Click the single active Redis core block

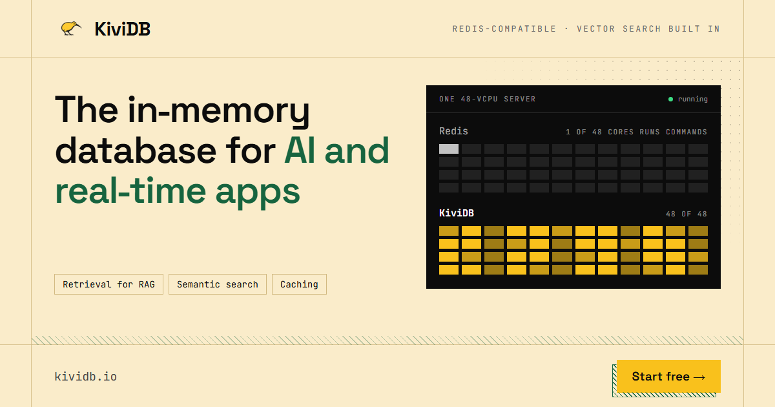(449, 149)
